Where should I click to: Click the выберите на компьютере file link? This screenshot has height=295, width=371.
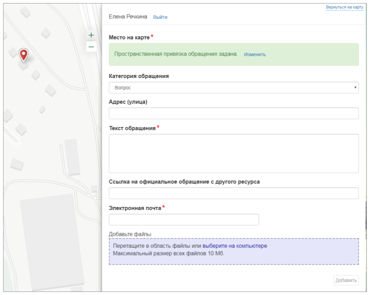coord(234,246)
